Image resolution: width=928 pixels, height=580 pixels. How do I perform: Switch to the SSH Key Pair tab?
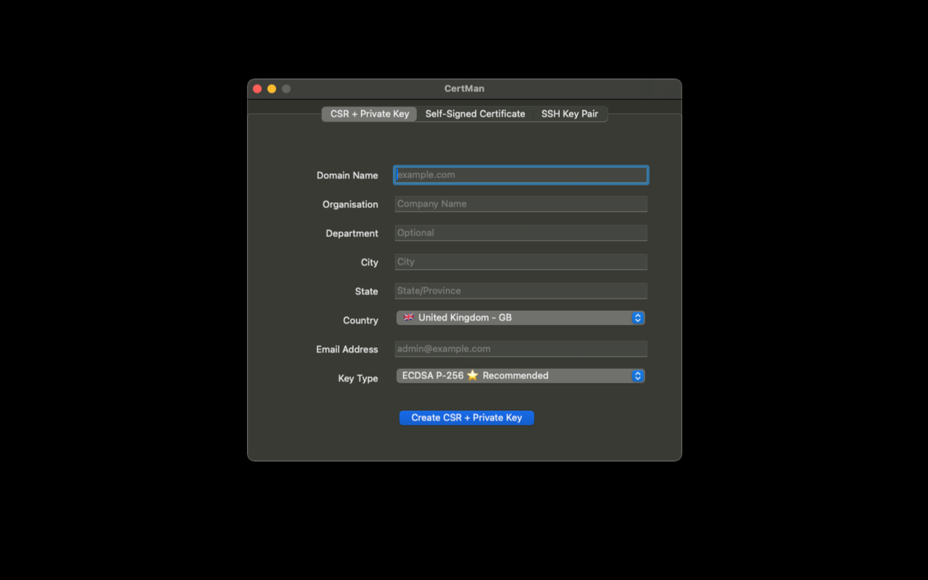click(x=570, y=114)
